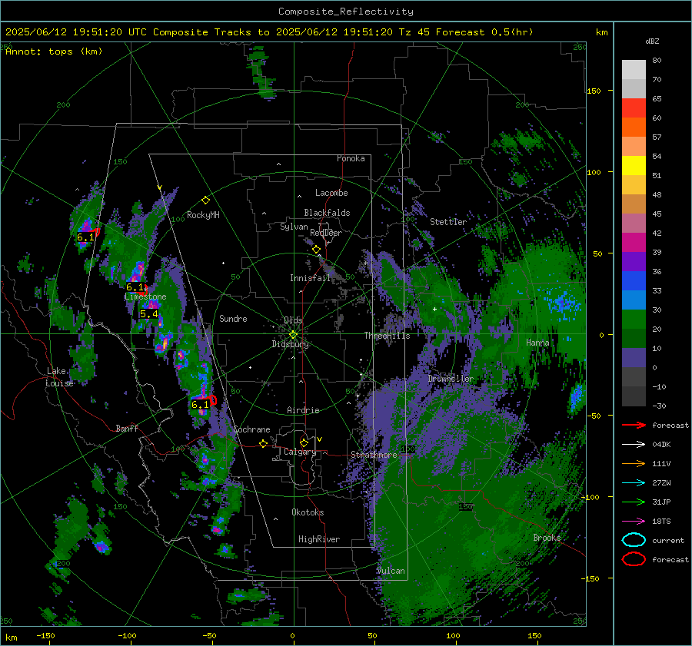The width and height of the screenshot is (692, 646).
Task: Click the Hanna town label
Action: [537, 342]
